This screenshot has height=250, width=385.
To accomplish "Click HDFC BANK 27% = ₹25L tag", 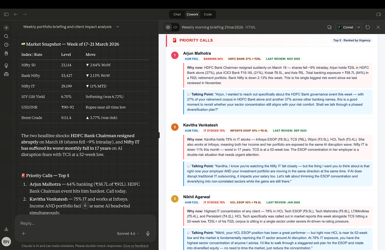I will coord(245,59).
